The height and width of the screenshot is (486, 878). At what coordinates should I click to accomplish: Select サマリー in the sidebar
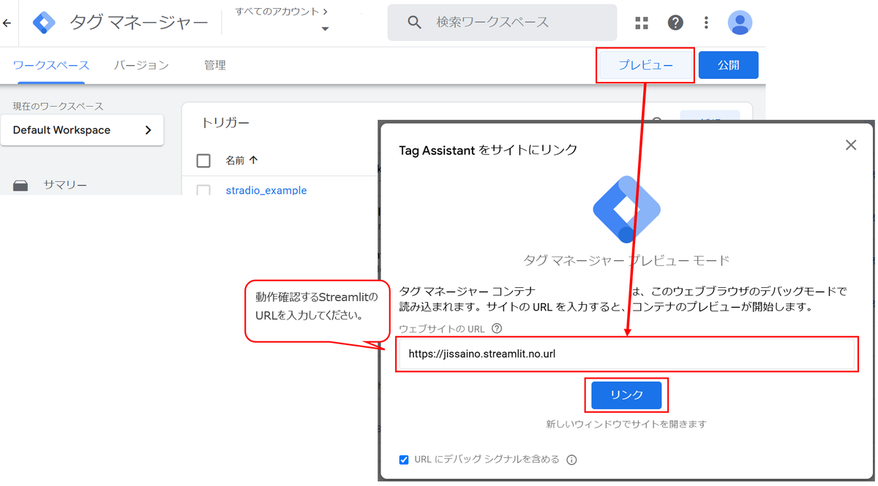65,185
